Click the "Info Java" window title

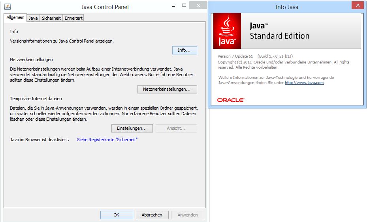point(287,7)
